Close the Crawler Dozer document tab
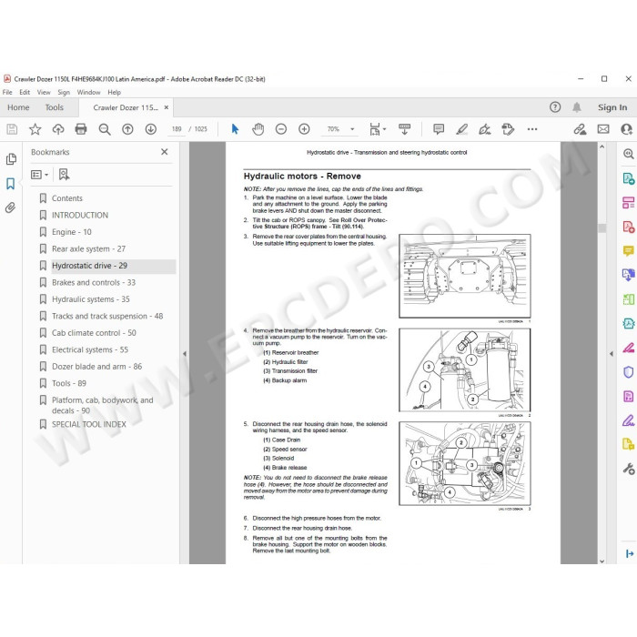Screen dimensions: 637x637 [x=167, y=107]
